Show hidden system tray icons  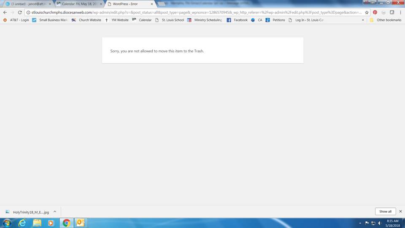click(360, 223)
